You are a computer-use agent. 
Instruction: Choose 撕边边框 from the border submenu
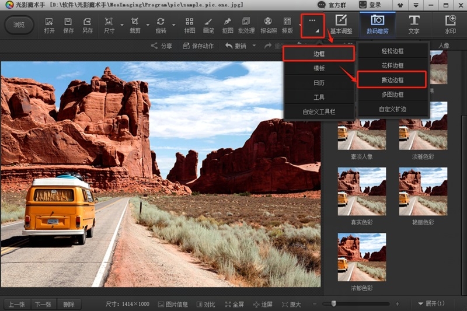tap(392, 79)
